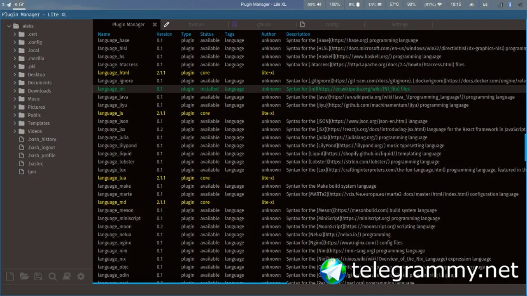Collapse the aleks root folder
Image resolution: width=527 pixels, height=296 pixels.
click(9, 26)
